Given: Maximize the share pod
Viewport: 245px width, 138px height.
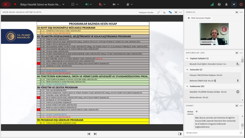Looking at the screenshot, I should pyautogui.click(x=176, y=12).
